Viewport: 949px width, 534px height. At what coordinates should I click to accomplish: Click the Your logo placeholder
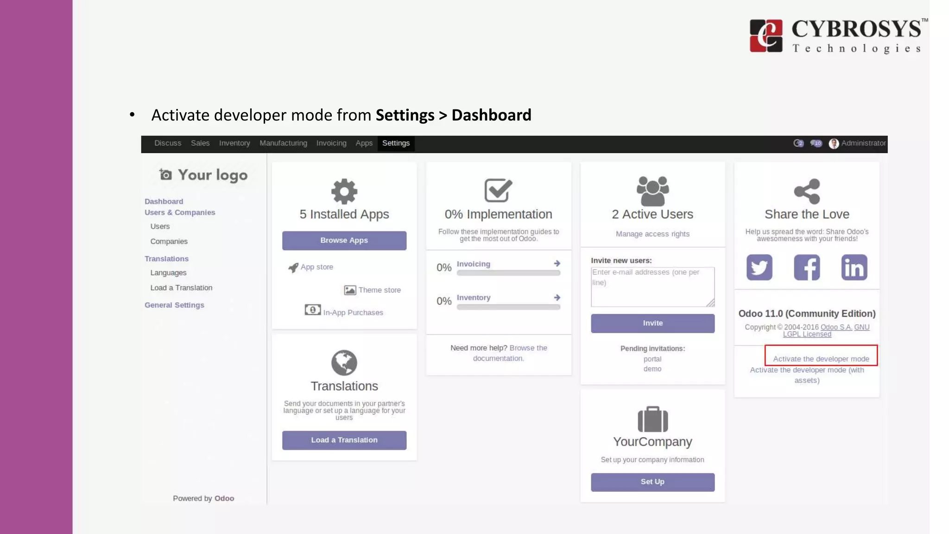tap(203, 175)
